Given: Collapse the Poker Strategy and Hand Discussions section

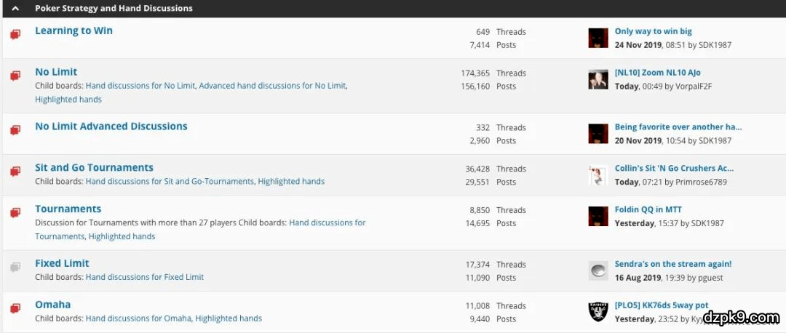Looking at the screenshot, I should click(15, 9).
